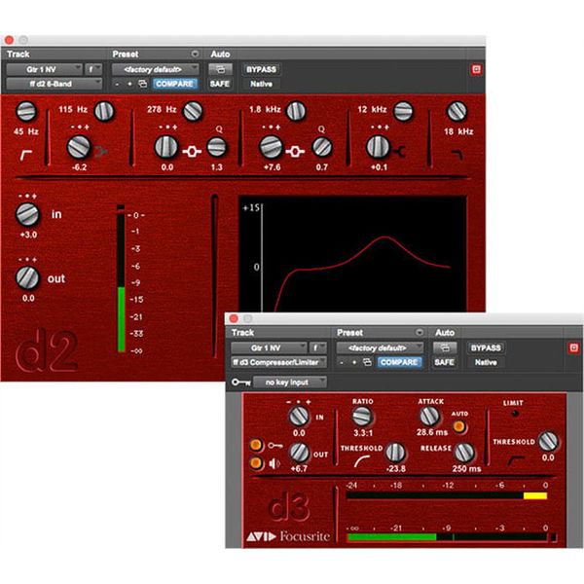Screen dimensions: 584x584
Task: Open the factory default preset list in d2
Action: (x=156, y=69)
